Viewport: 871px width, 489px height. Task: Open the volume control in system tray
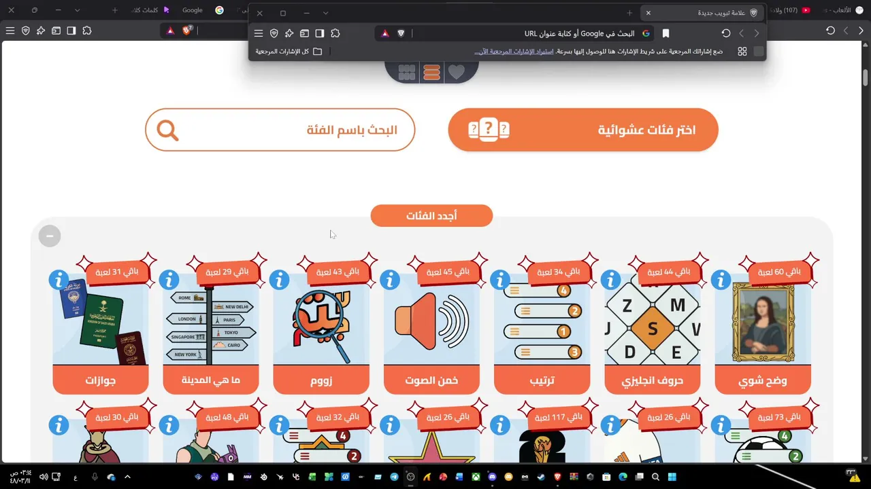point(44,477)
